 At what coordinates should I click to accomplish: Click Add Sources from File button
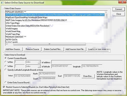75,49
